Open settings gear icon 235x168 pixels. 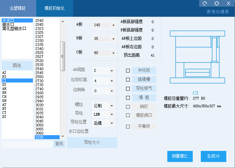[x=217, y=3]
